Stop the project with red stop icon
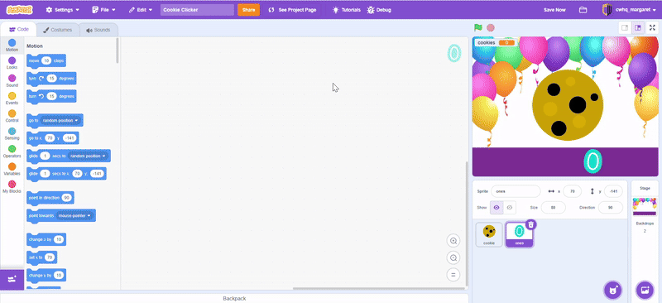 coord(490,28)
